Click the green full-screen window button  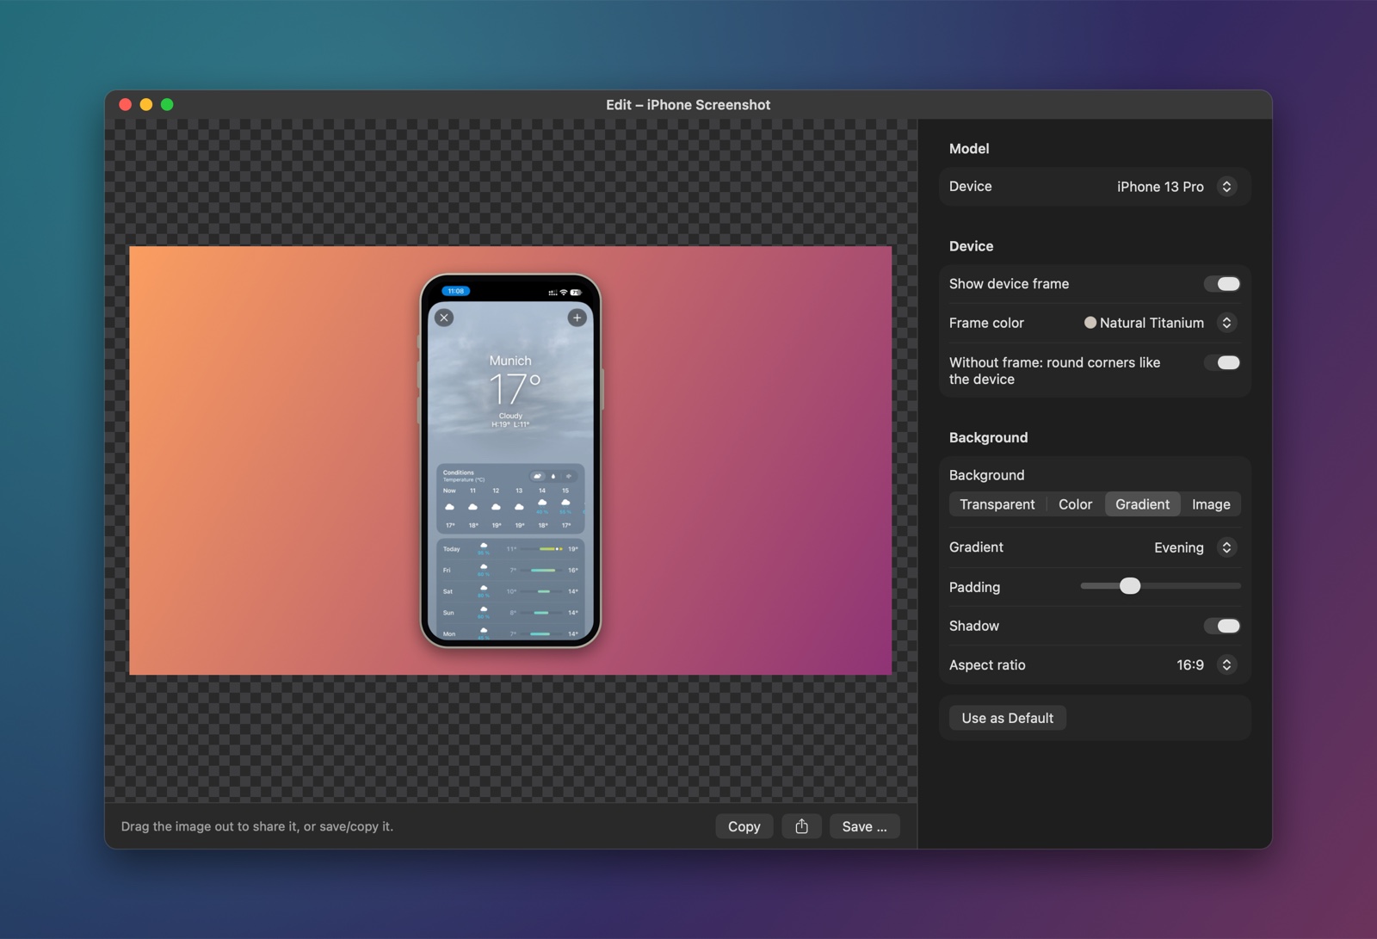167,105
